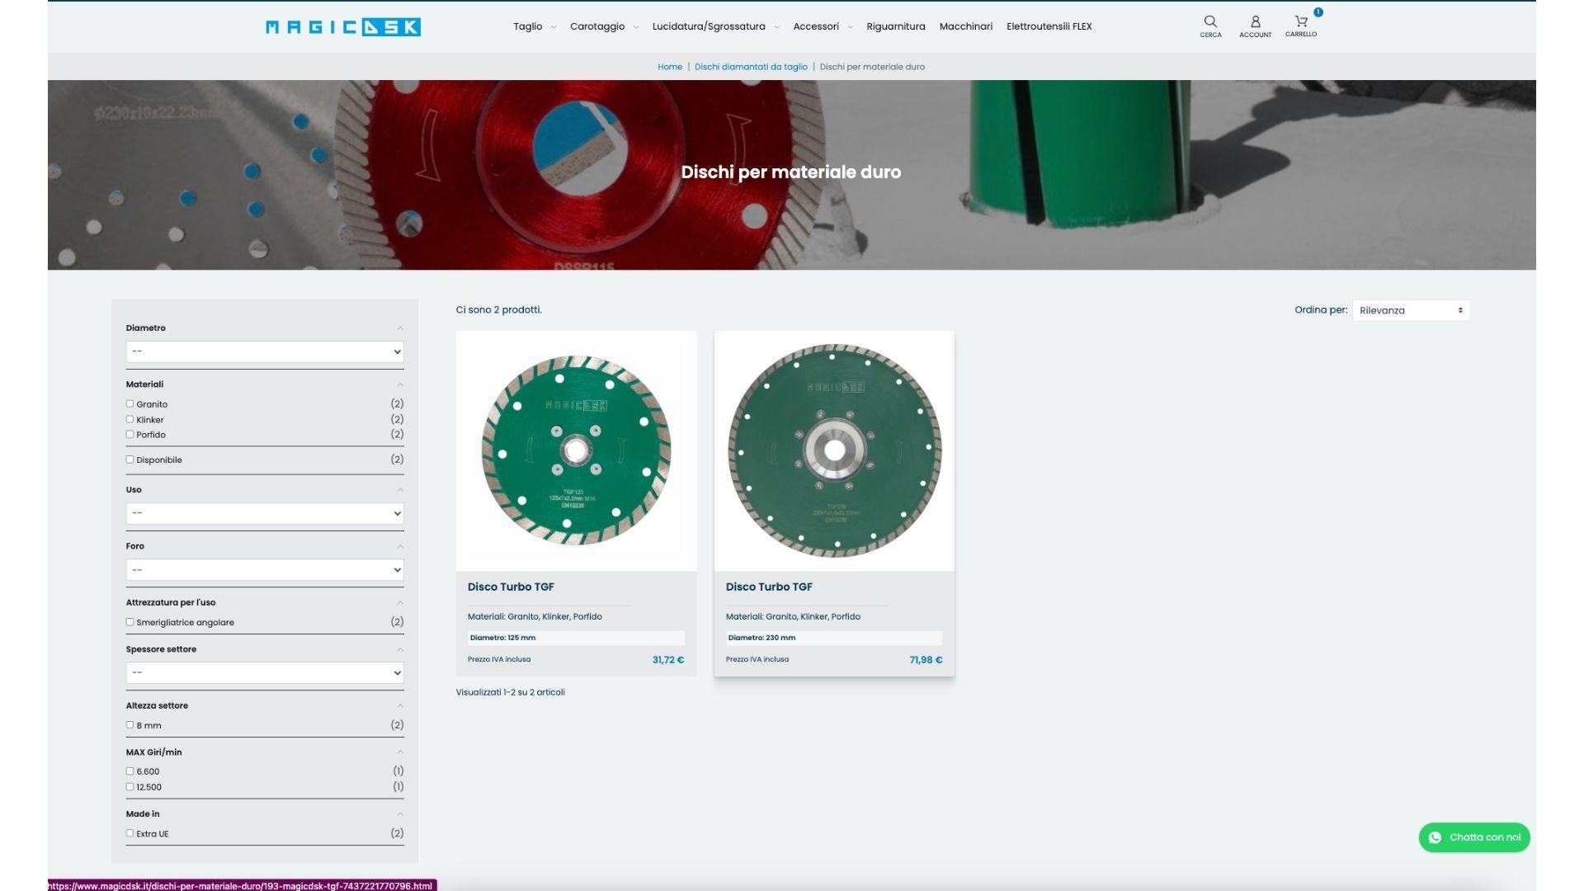Open the shopping cart (Carrello) icon

[1301, 26]
